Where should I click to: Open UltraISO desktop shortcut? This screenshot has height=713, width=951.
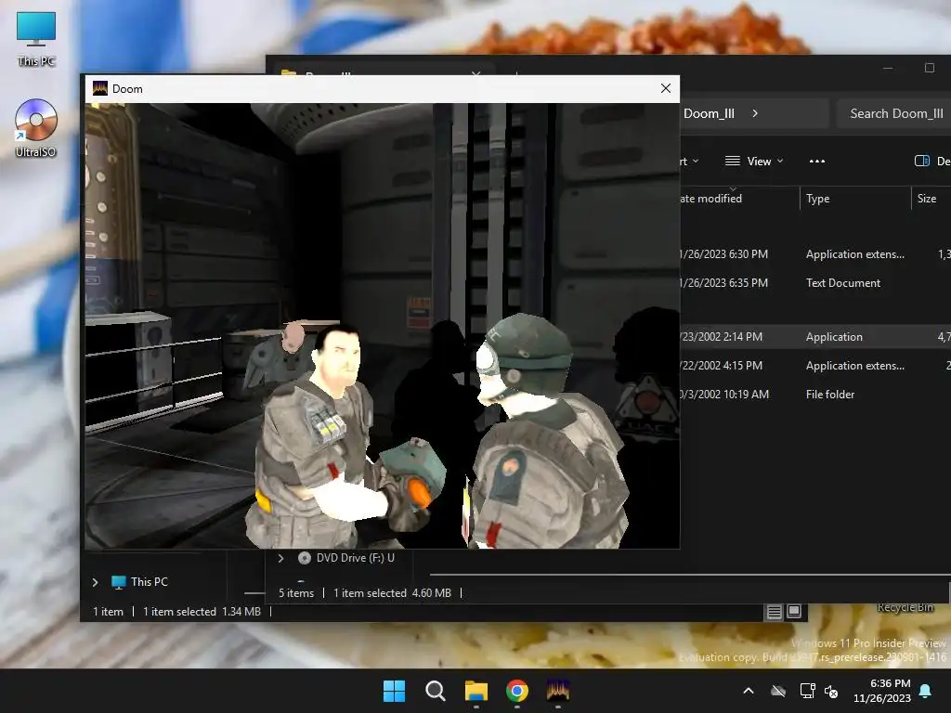[x=36, y=128]
